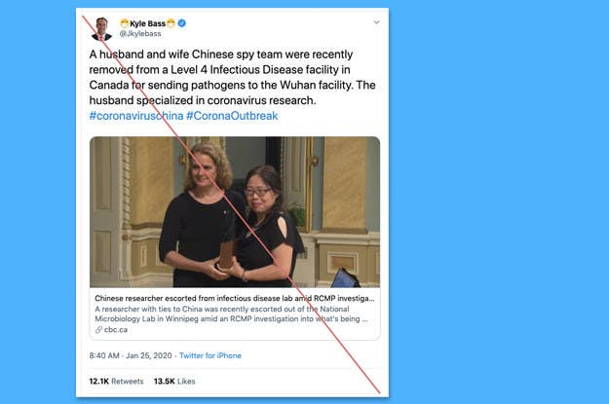Click the blue verified badge icon
Image resolution: width=609 pixels, height=404 pixels.
pos(182,23)
